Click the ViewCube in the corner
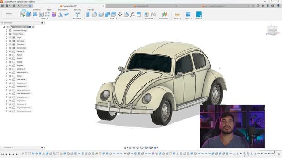 [272, 30]
